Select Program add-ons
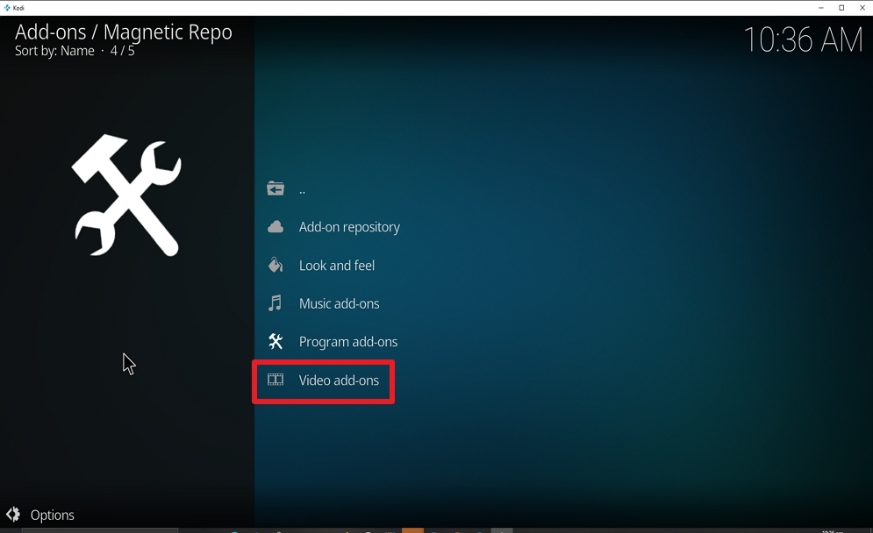This screenshot has height=533, width=873. tap(348, 342)
